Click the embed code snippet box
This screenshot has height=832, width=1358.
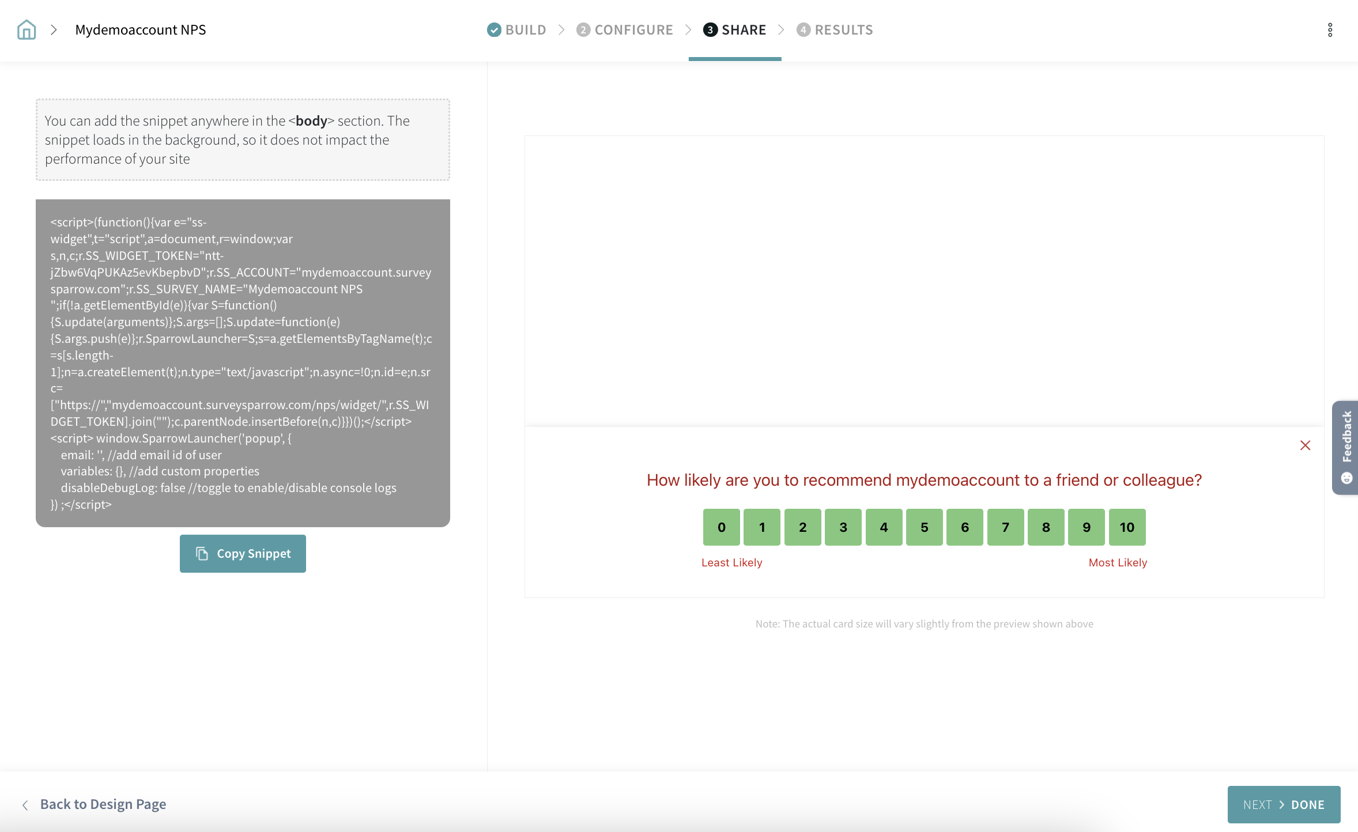pyautogui.click(x=243, y=363)
